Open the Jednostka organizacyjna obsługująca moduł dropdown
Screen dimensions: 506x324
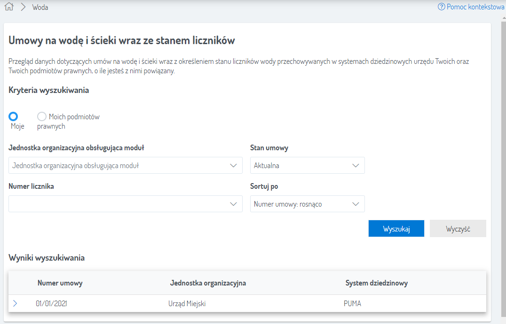click(125, 165)
